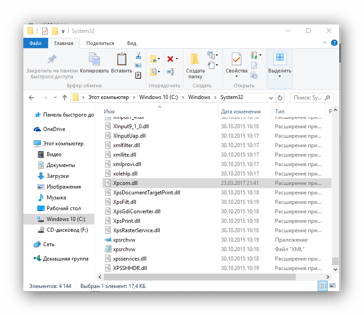Click the Создать папку folder icon
364x315 pixels.
click(x=195, y=59)
